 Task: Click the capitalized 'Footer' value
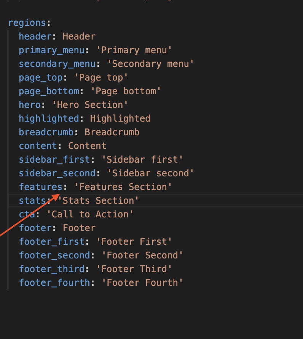pos(79,228)
